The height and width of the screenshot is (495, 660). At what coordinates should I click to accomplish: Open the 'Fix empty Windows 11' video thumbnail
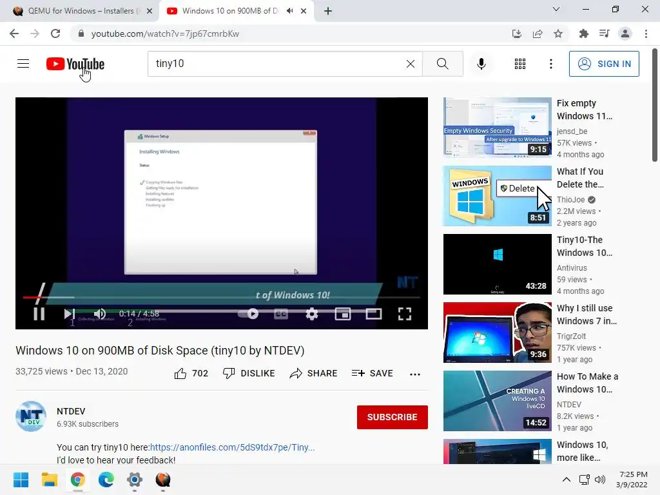(x=497, y=128)
